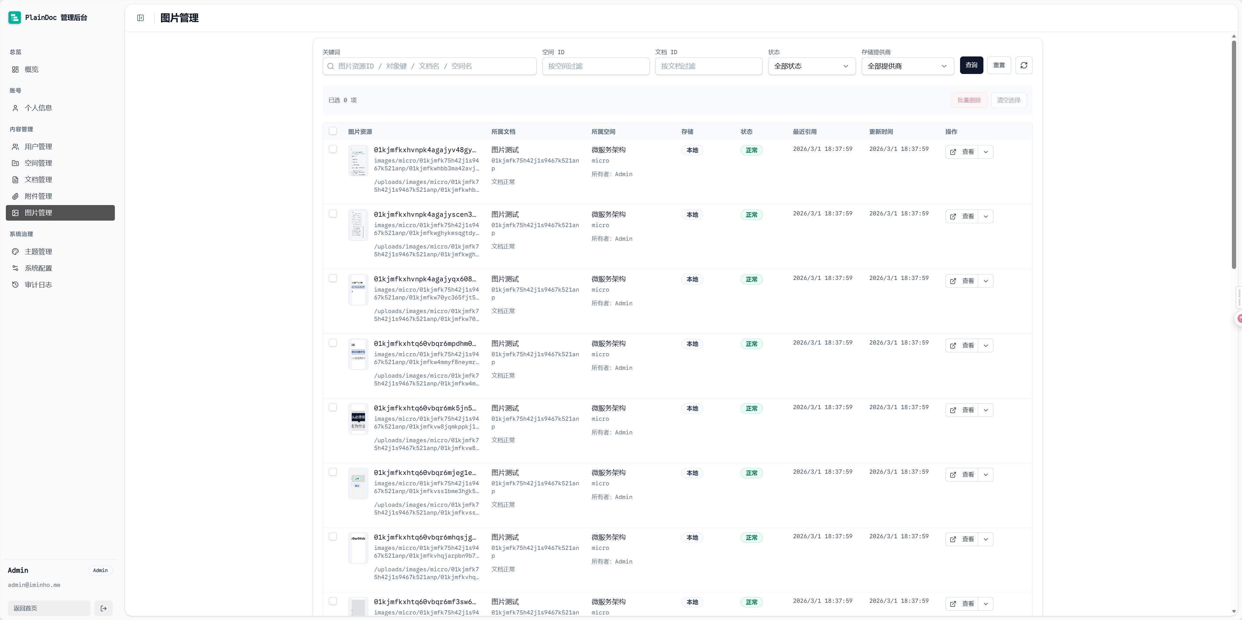Tick the checkbox for image 01kjmfkxhtq60vbqr6mf3sw6
Image resolution: width=1242 pixels, height=620 pixels.
click(x=333, y=601)
